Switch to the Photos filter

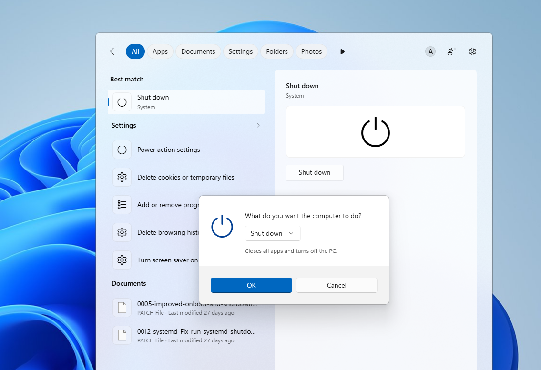pyautogui.click(x=311, y=51)
